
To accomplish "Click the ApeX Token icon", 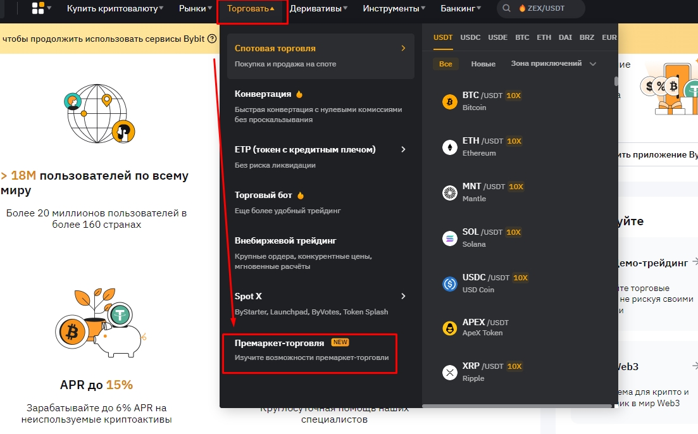I will point(450,328).
